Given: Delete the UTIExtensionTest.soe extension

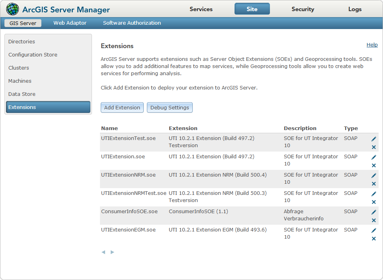Looking at the screenshot, I should coord(374,147).
